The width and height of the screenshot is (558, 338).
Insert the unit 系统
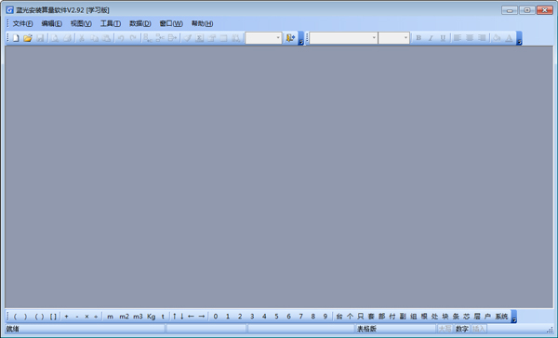coord(502,317)
